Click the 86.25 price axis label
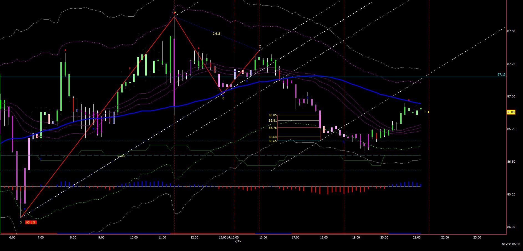 [x=511, y=194]
